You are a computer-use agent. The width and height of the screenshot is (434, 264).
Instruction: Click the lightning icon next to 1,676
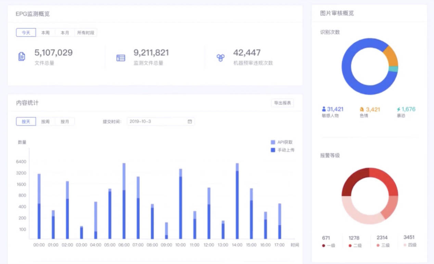399,109
